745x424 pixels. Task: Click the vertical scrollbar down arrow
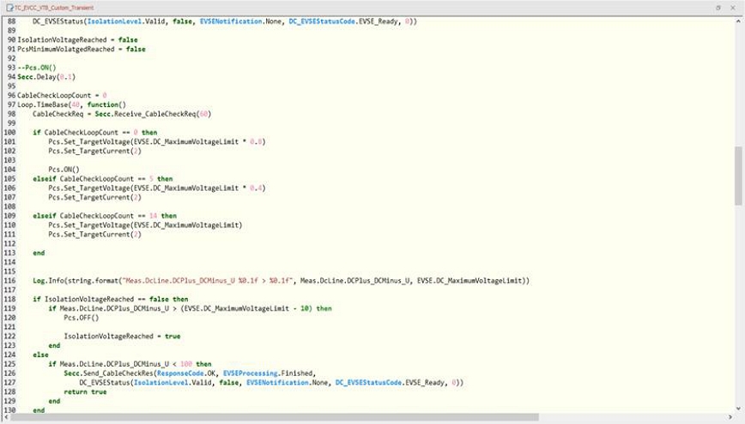[739, 409]
